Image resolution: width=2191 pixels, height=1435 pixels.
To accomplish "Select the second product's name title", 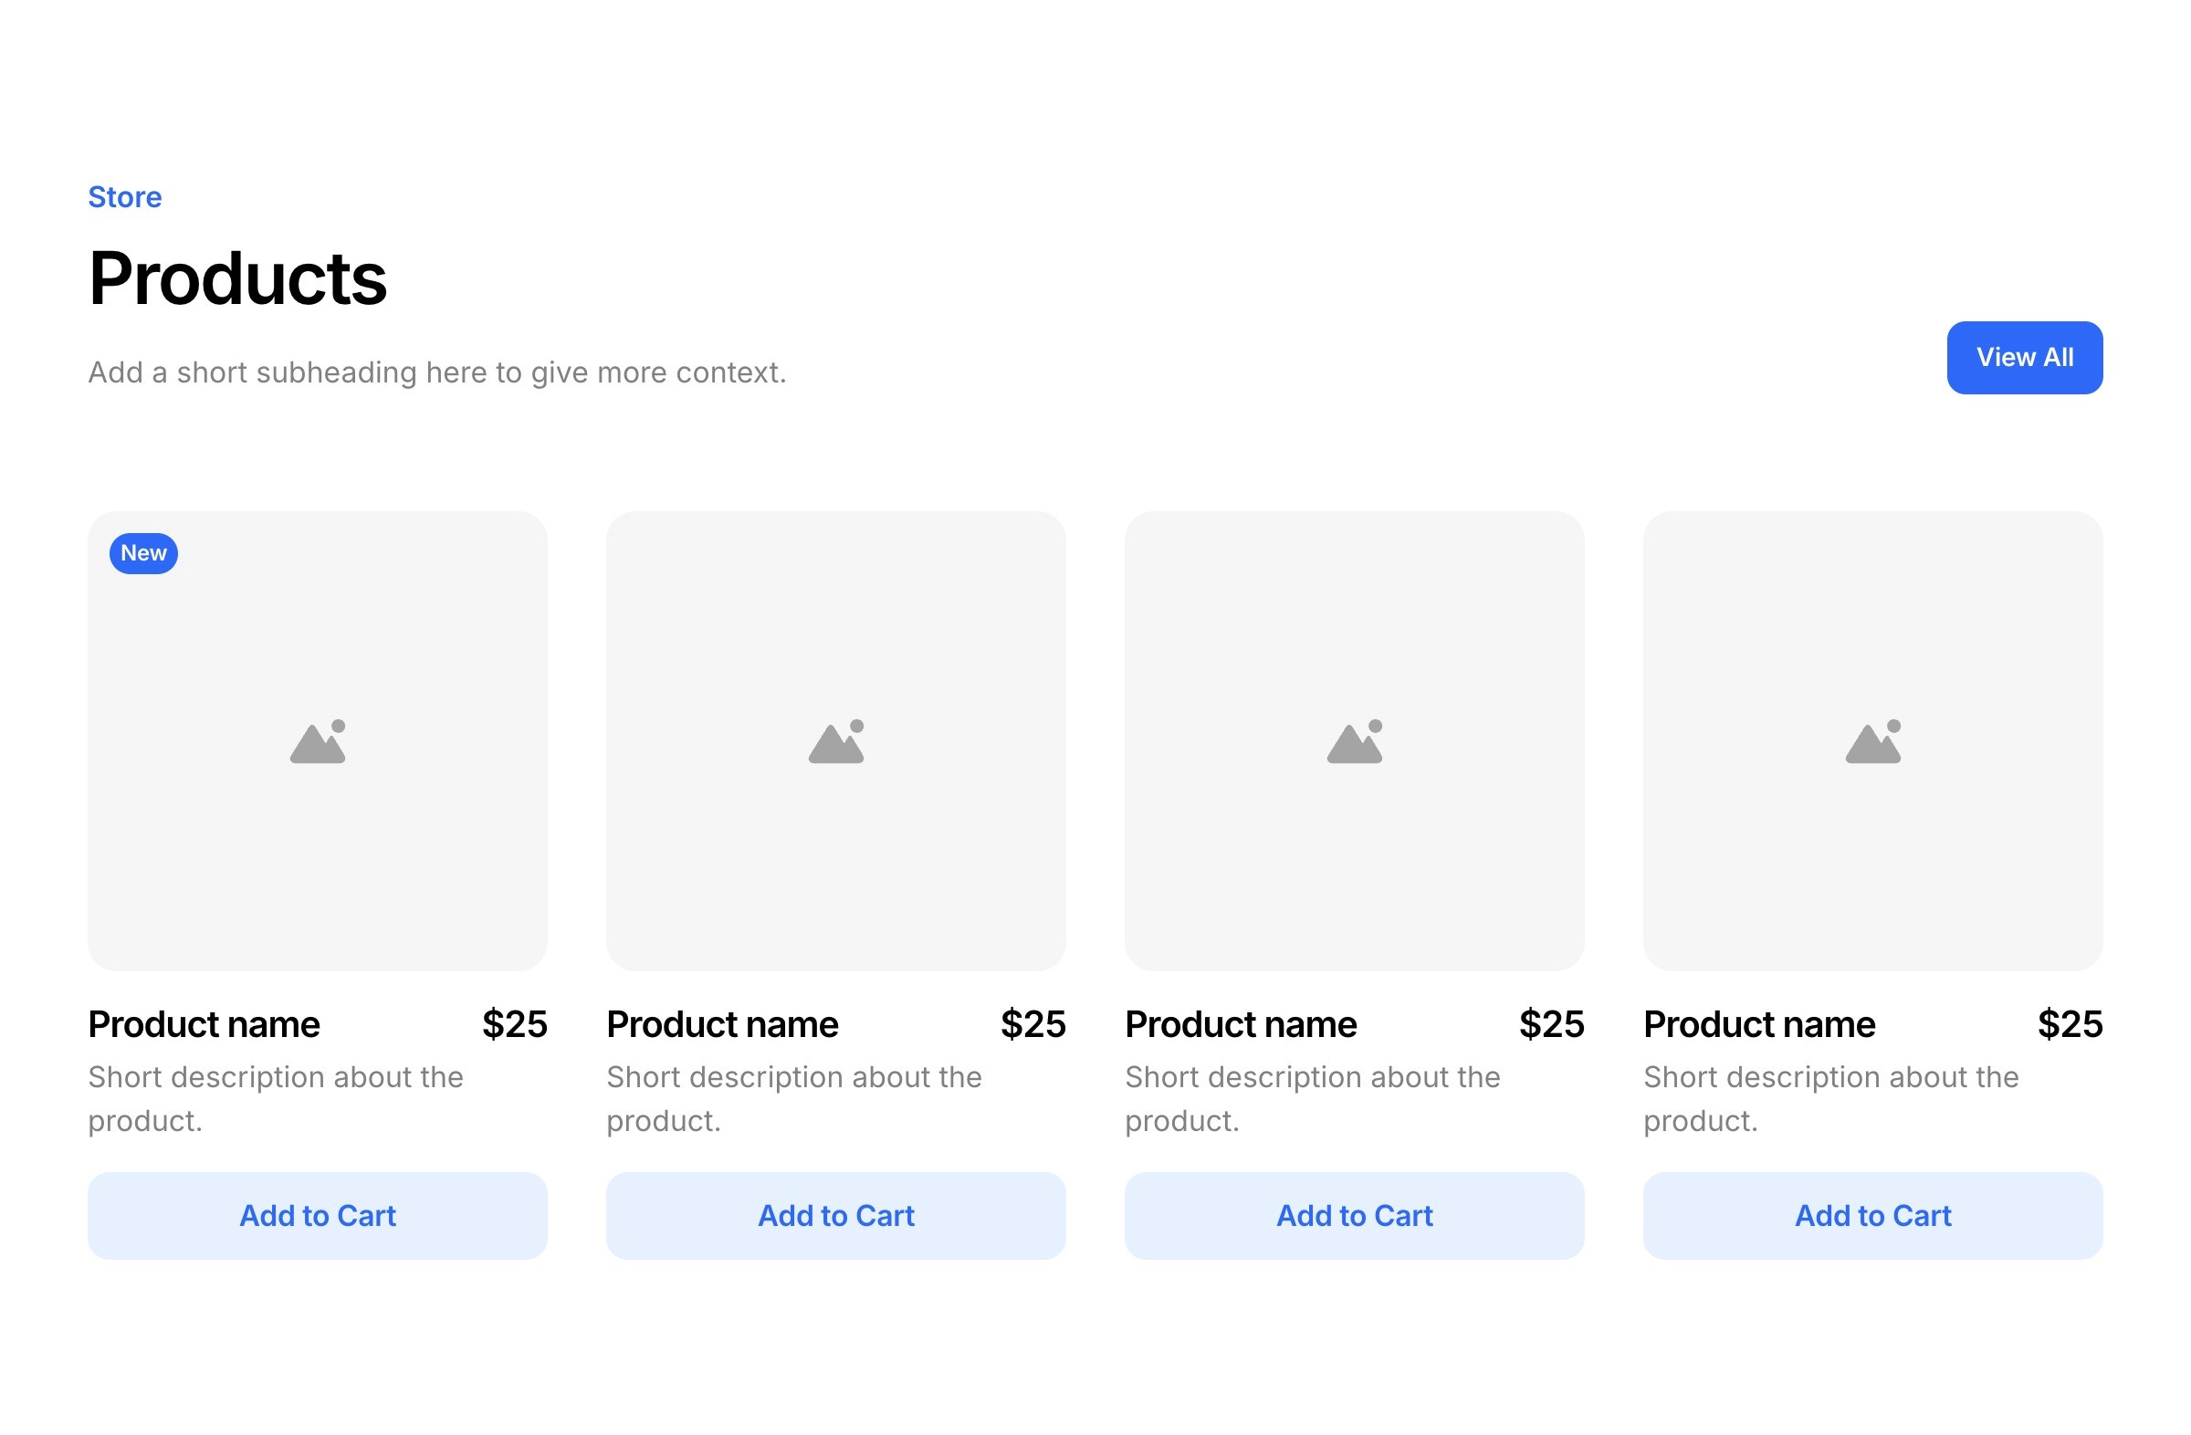I will (722, 1024).
